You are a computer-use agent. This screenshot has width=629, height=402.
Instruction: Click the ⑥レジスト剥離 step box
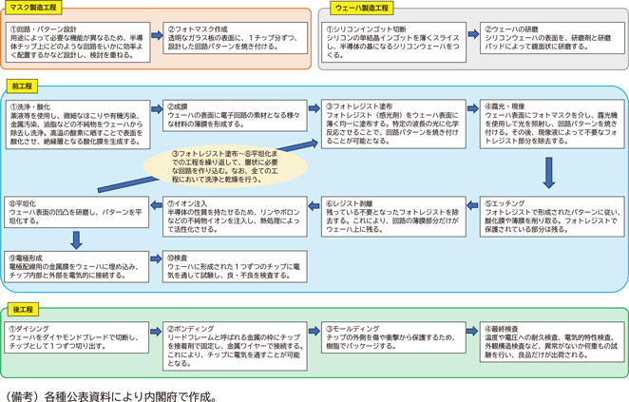click(x=393, y=217)
